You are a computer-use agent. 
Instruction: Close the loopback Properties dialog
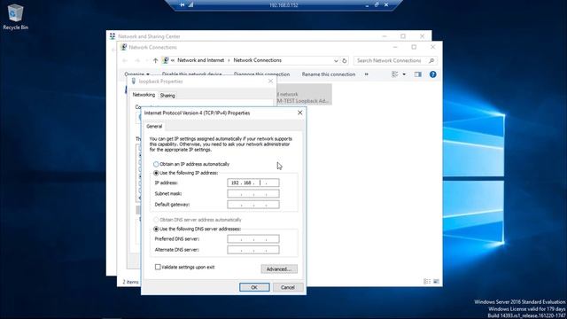[270, 82]
